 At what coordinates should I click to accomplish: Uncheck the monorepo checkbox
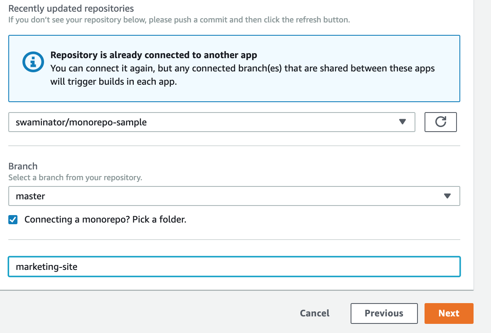coord(13,220)
